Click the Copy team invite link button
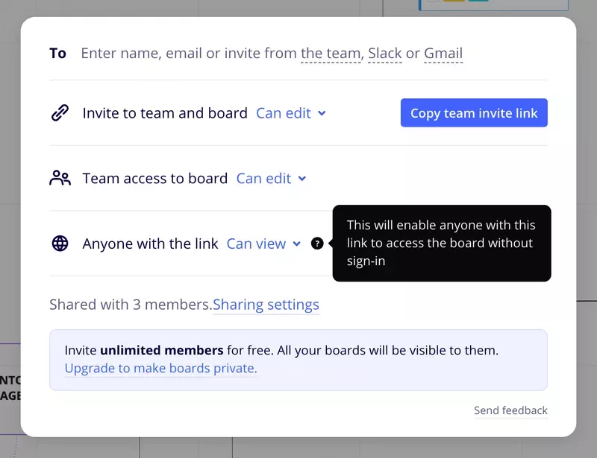The height and width of the screenshot is (458, 597). click(473, 112)
